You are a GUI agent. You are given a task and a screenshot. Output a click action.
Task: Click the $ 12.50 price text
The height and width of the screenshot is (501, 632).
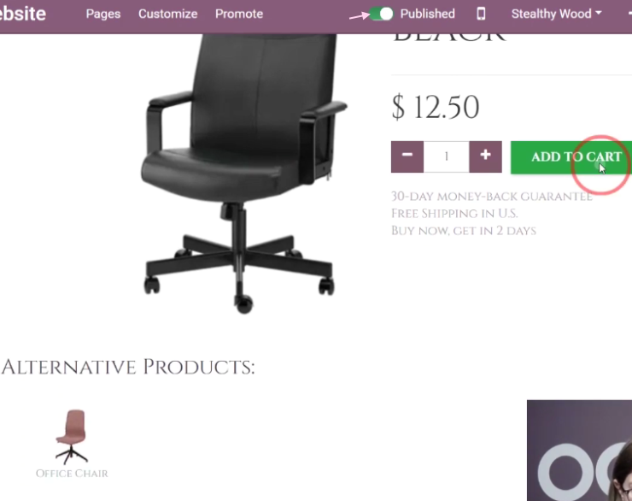pos(436,107)
